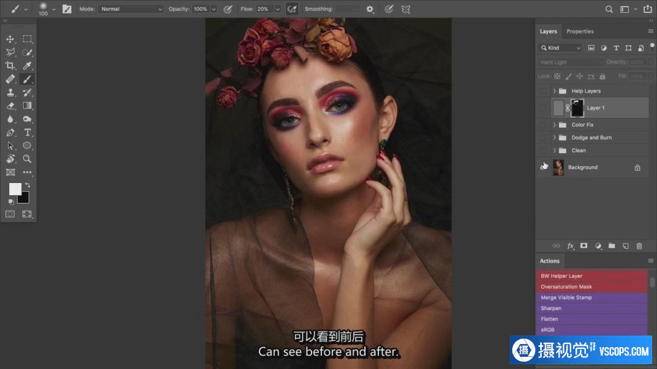
Task: Click symmetry paint butterfly icon
Action: (406, 9)
